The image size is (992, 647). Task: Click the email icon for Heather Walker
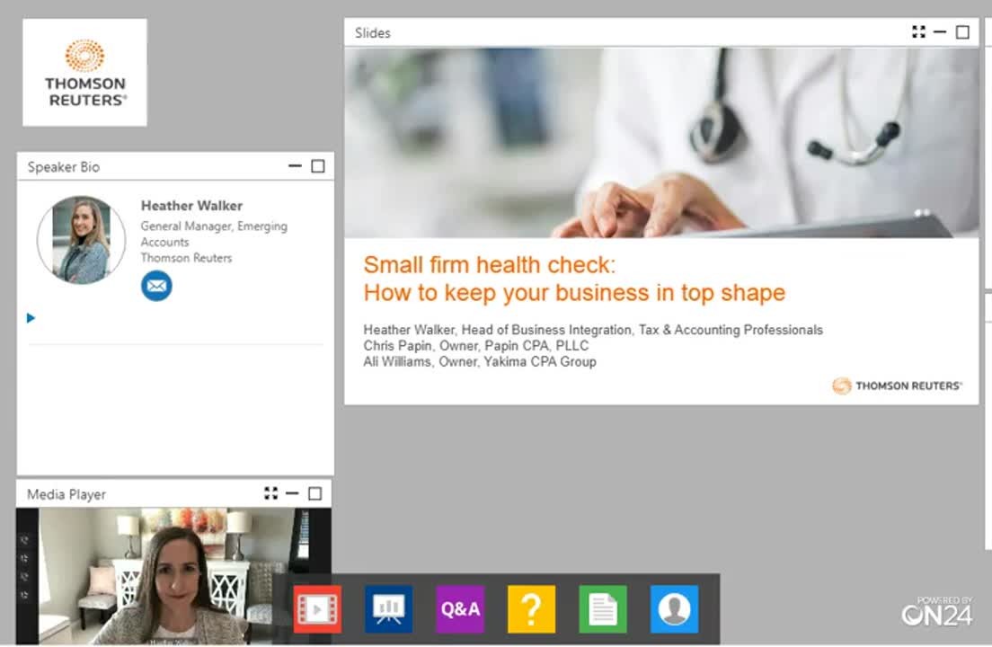coord(156,287)
